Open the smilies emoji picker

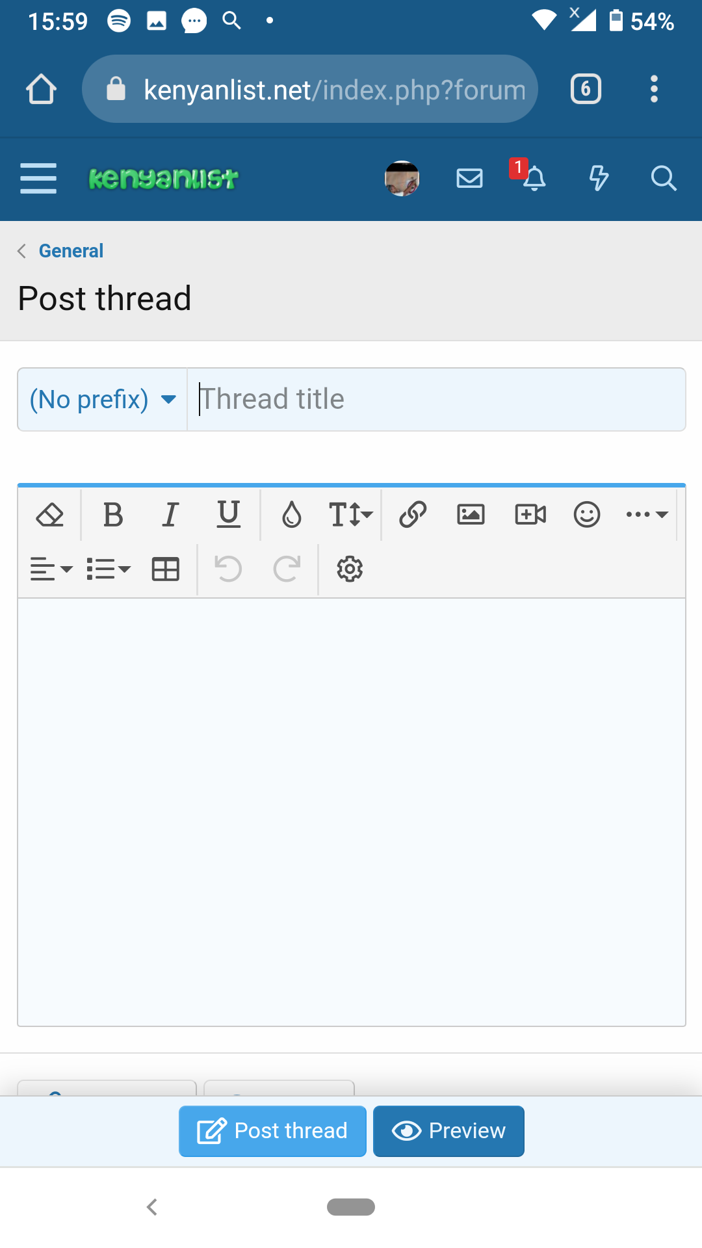click(587, 515)
